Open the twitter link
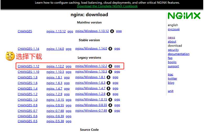Screen dimensions: 204x134 tap(172, 79)
